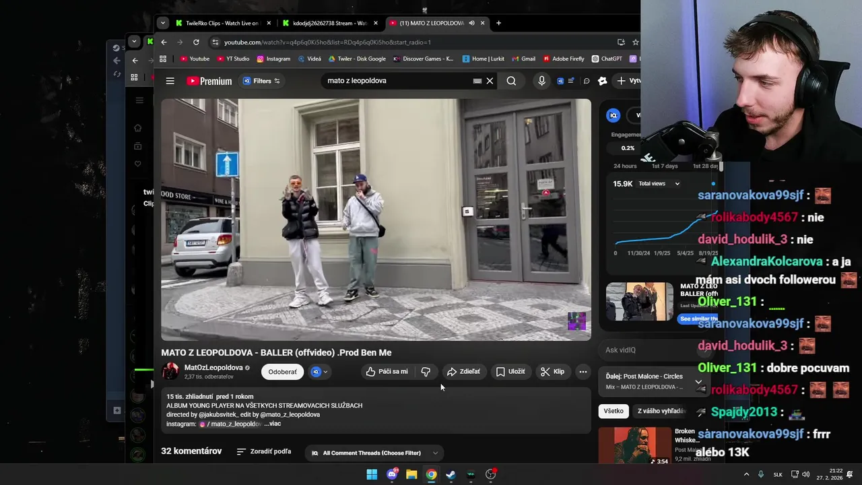
Task: Click the Klip clip button
Action: [552, 372]
